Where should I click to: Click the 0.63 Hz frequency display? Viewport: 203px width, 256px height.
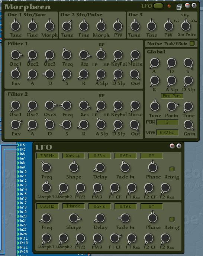click(47, 206)
